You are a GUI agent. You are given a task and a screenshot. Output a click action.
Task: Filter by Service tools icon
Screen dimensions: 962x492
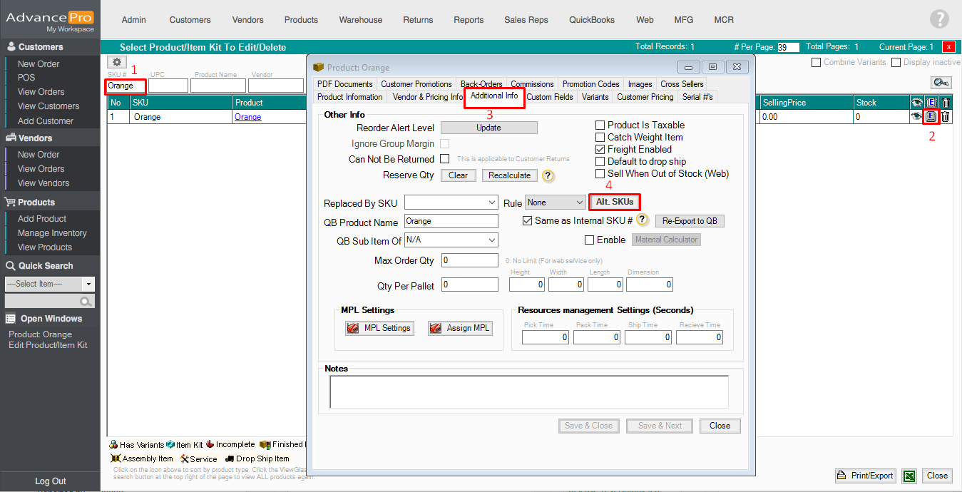(184, 458)
